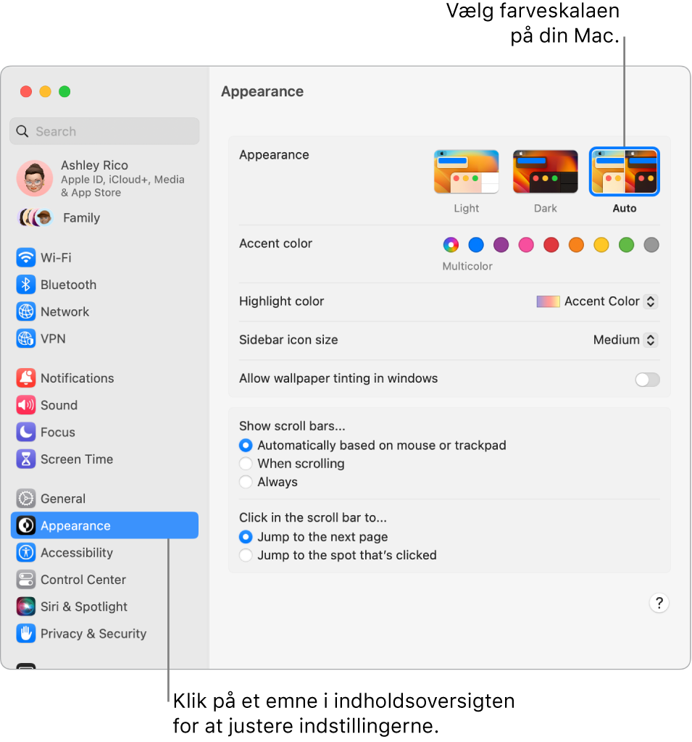This screenshot has width=692, height=742.
Task: Enable wallpaper tinting in windows
Action: [646, 379]
